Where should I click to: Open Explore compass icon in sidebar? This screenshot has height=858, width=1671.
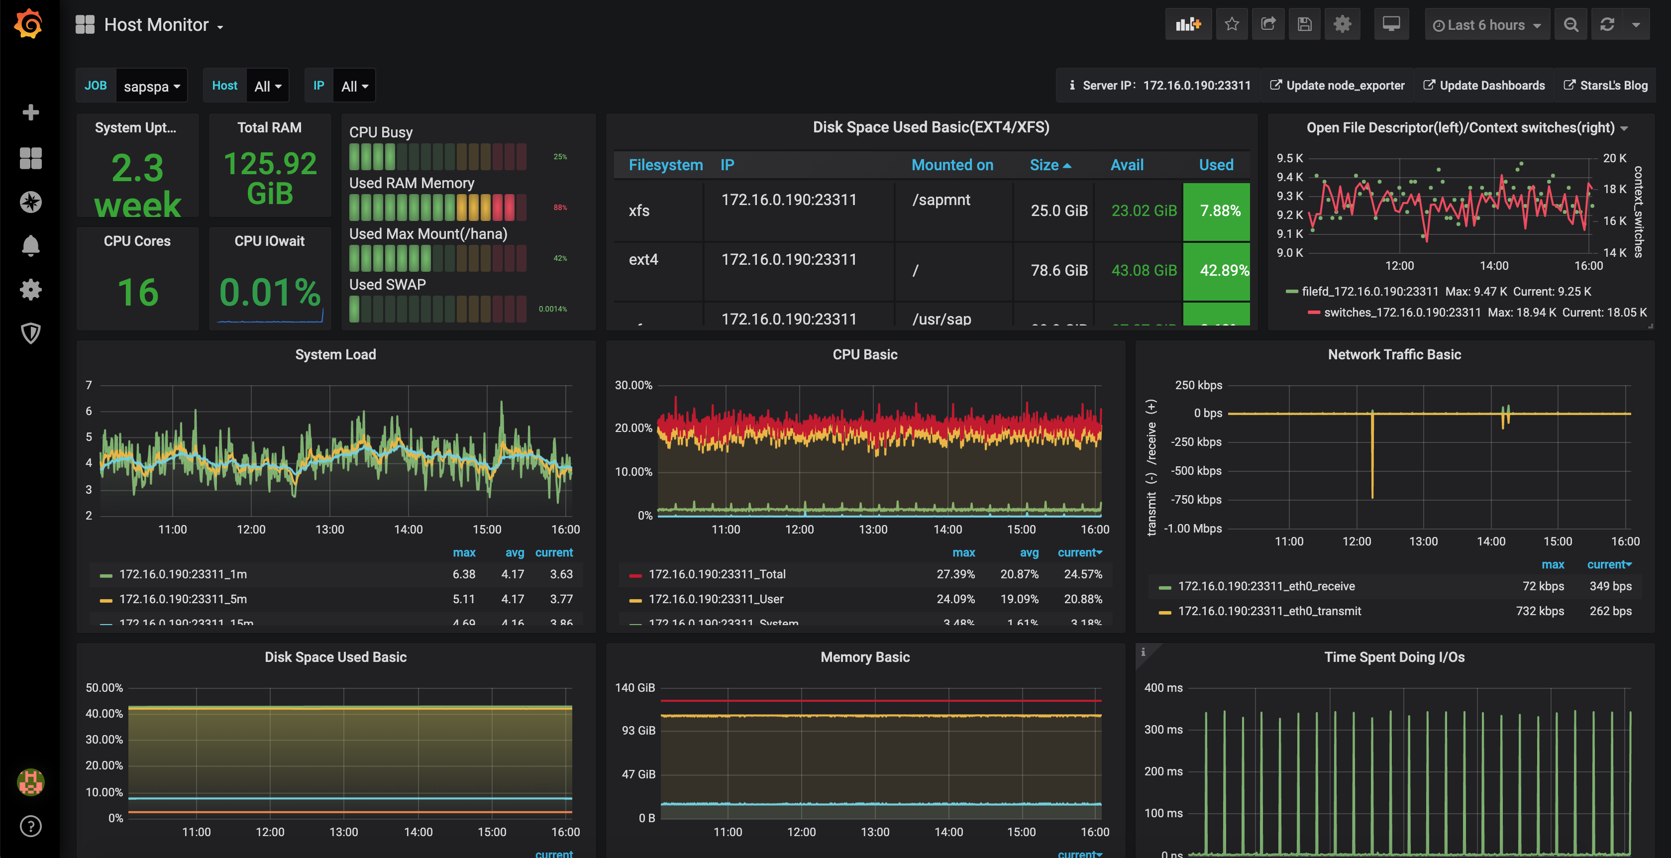point(30,203)
